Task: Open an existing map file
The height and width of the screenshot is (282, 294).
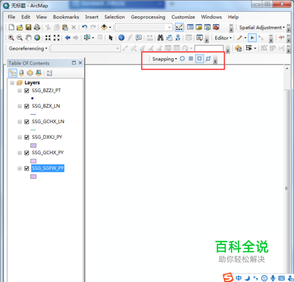Action: tap(20, 28)
